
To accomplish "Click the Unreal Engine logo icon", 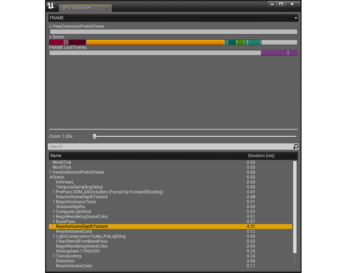I will click(51, 6).
